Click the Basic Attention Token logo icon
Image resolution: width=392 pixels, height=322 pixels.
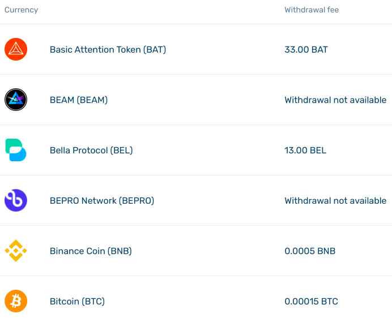16,49
